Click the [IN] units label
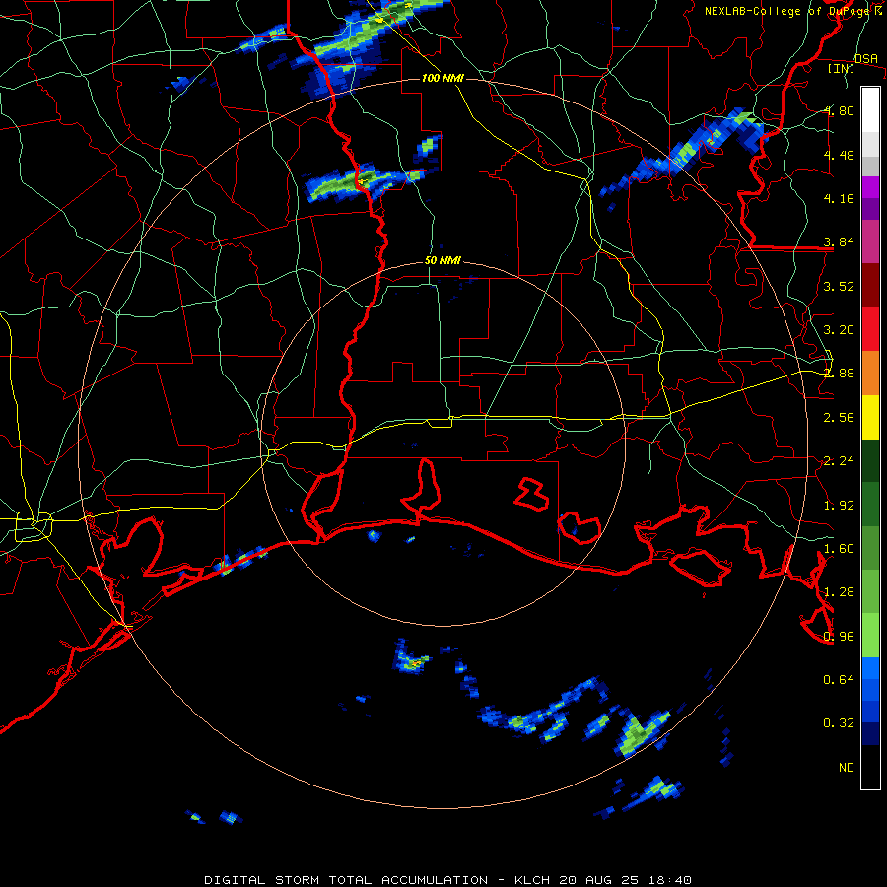 (842, 68)
